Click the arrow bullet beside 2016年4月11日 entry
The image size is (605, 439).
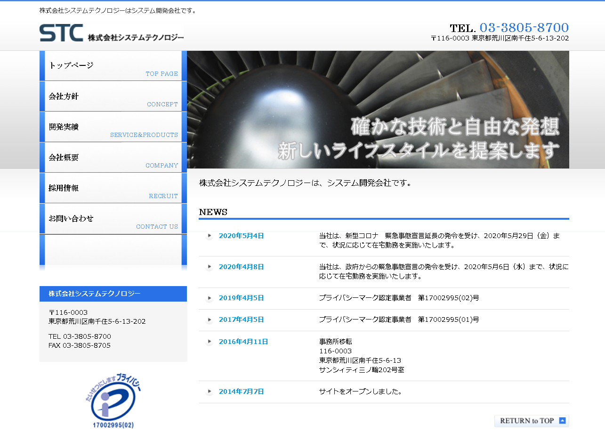click(x=209, y=342)
